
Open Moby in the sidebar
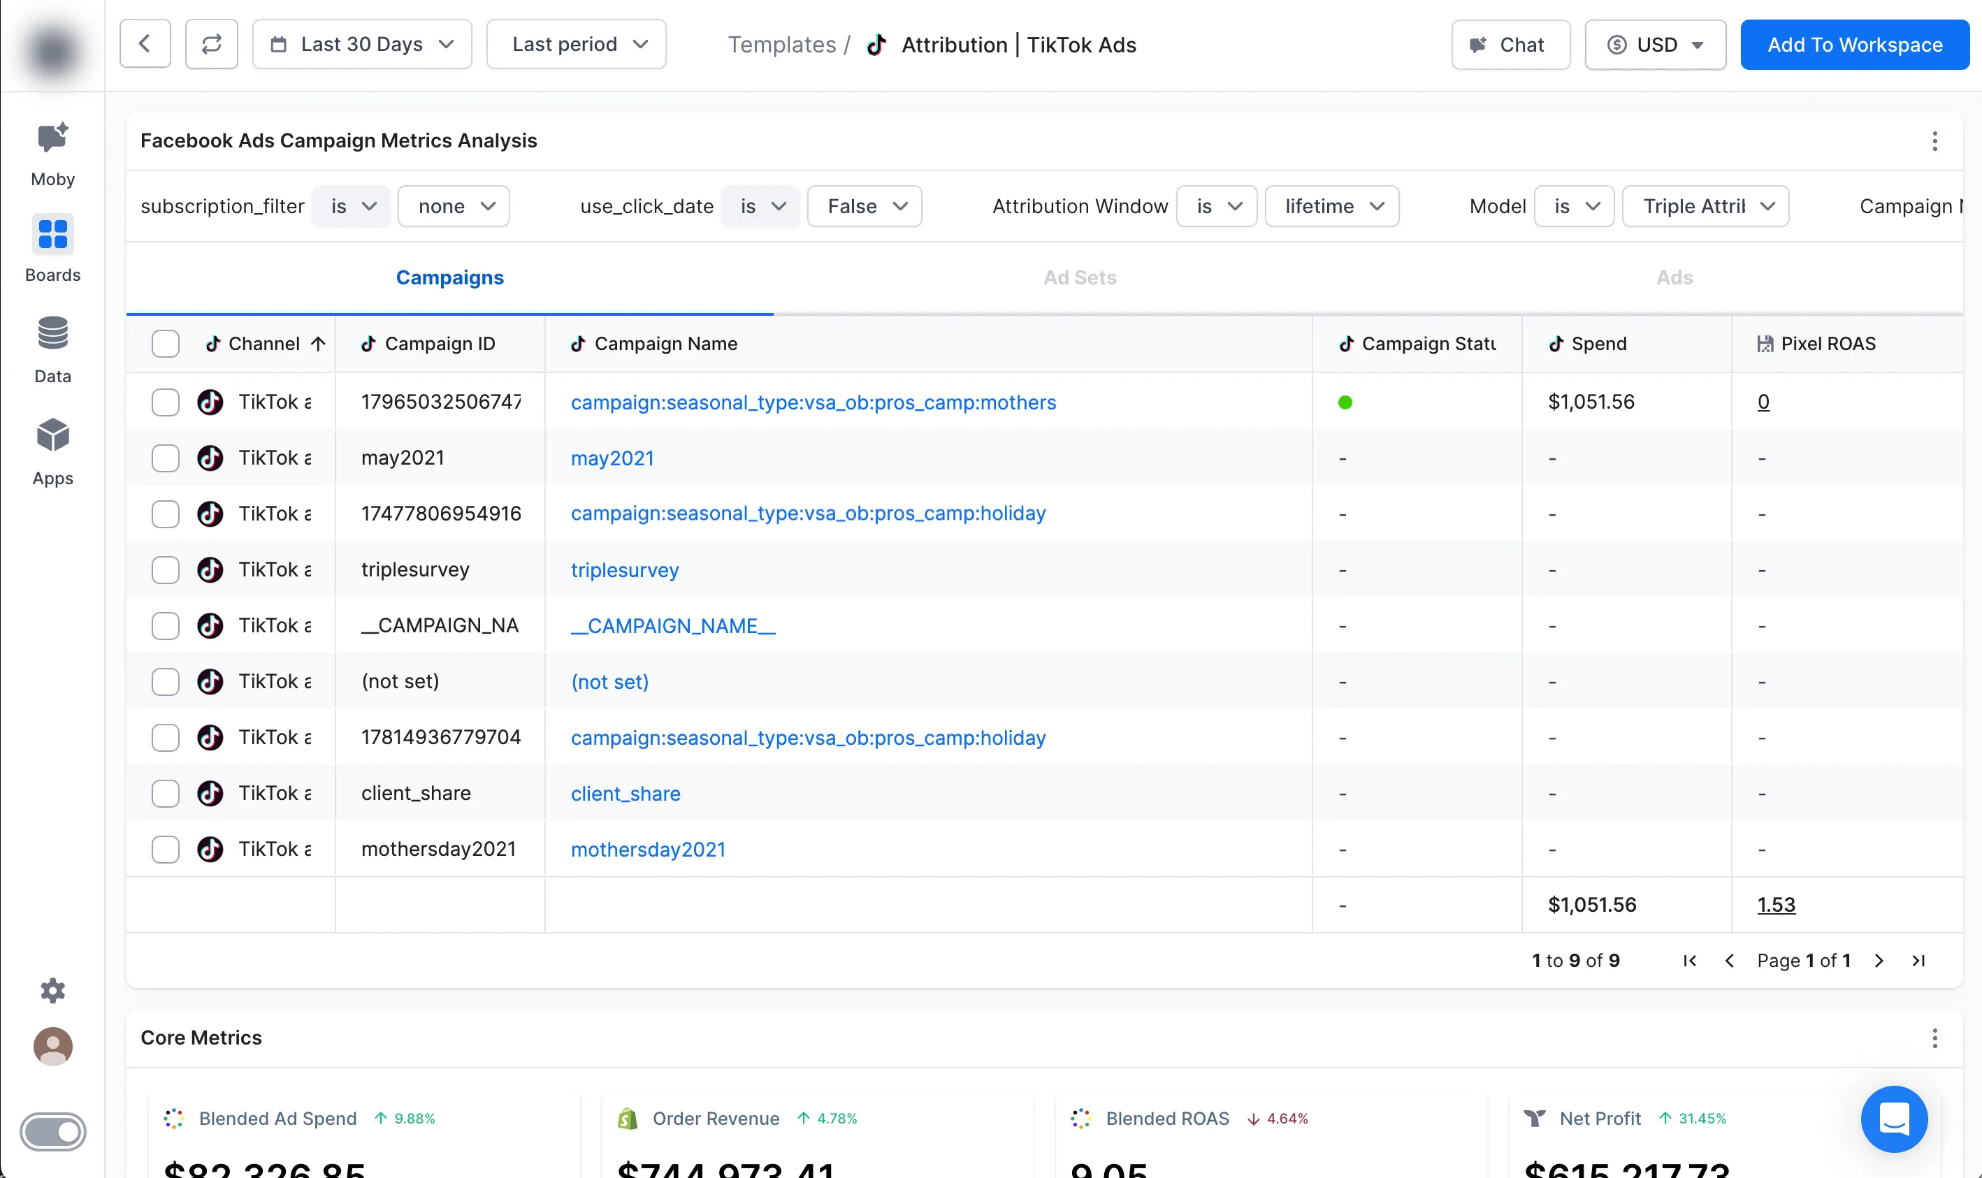(x=52, y=154)
